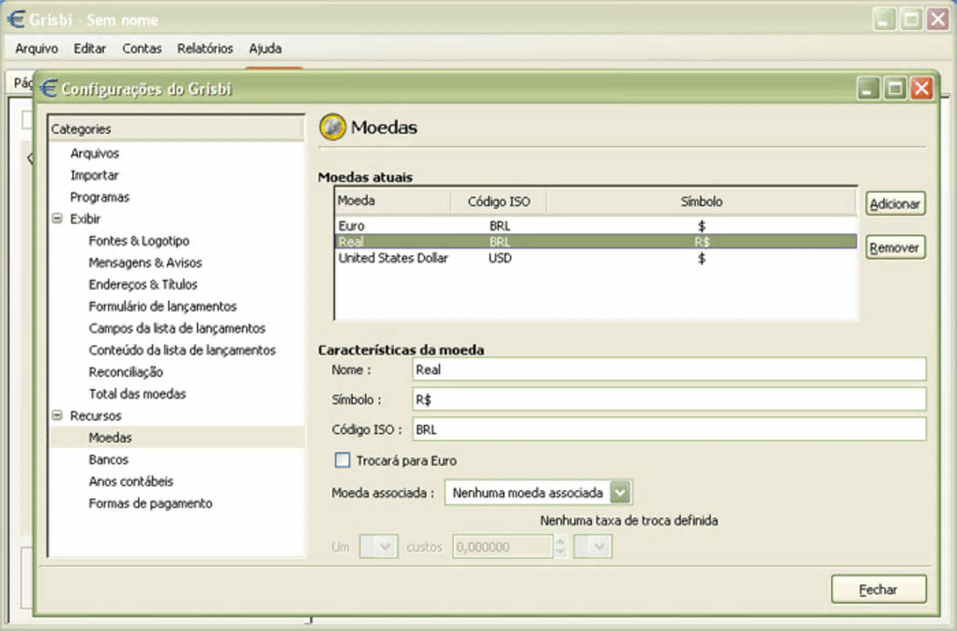957x631 pixels.
Task: Select Total das moedas tree item
Action: click(x=137, y=394)
